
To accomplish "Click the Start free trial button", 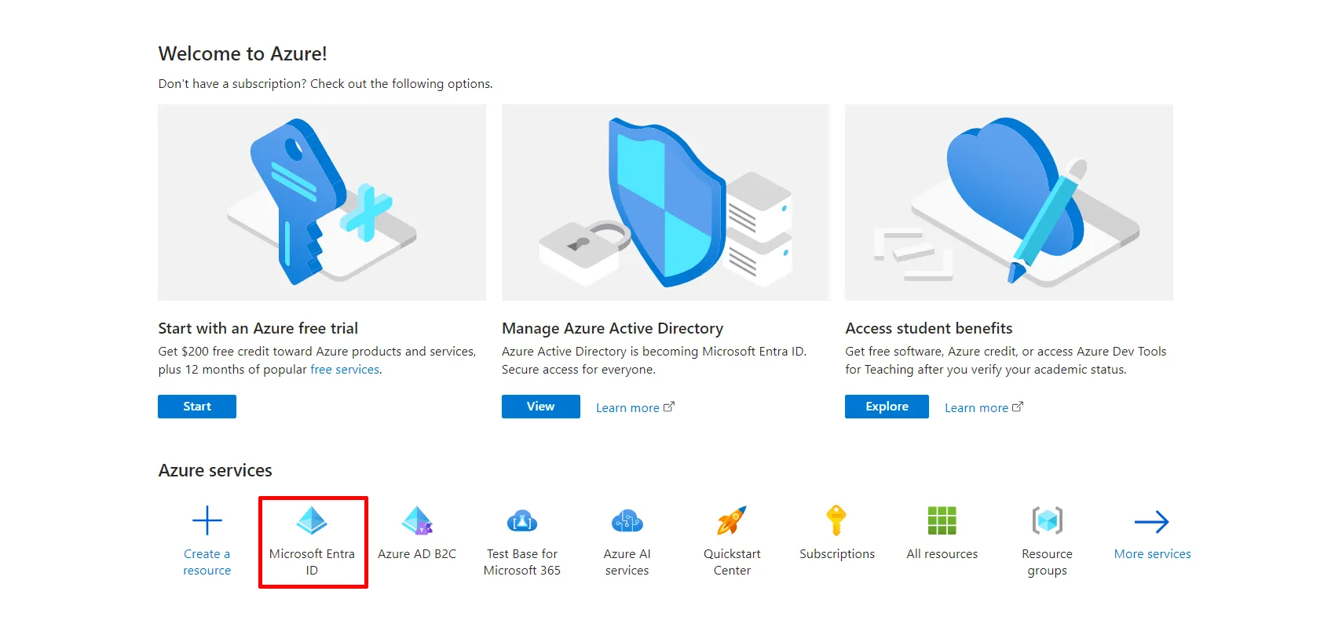I will pyautogui.click(x=197, y=407).
